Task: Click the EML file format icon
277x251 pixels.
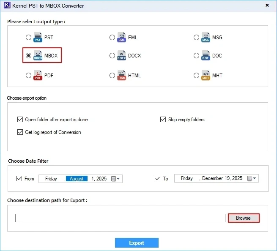Action: pos(121,37)
